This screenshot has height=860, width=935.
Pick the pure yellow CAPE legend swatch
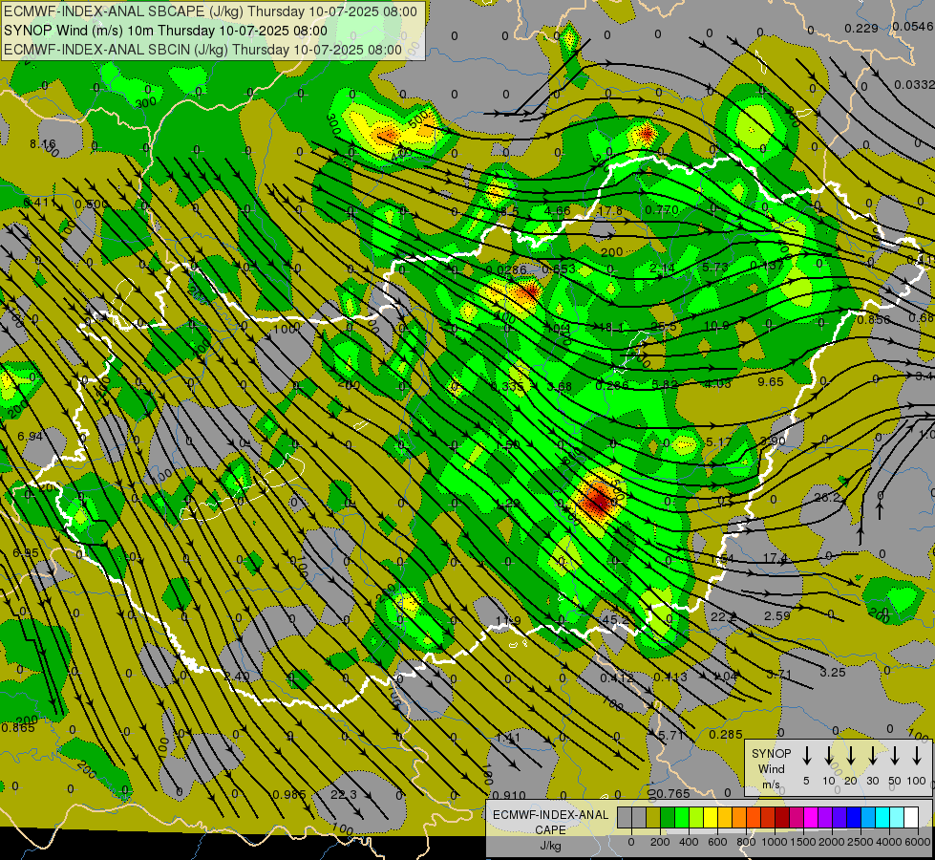pyautogui.click(x=711, y=817)
